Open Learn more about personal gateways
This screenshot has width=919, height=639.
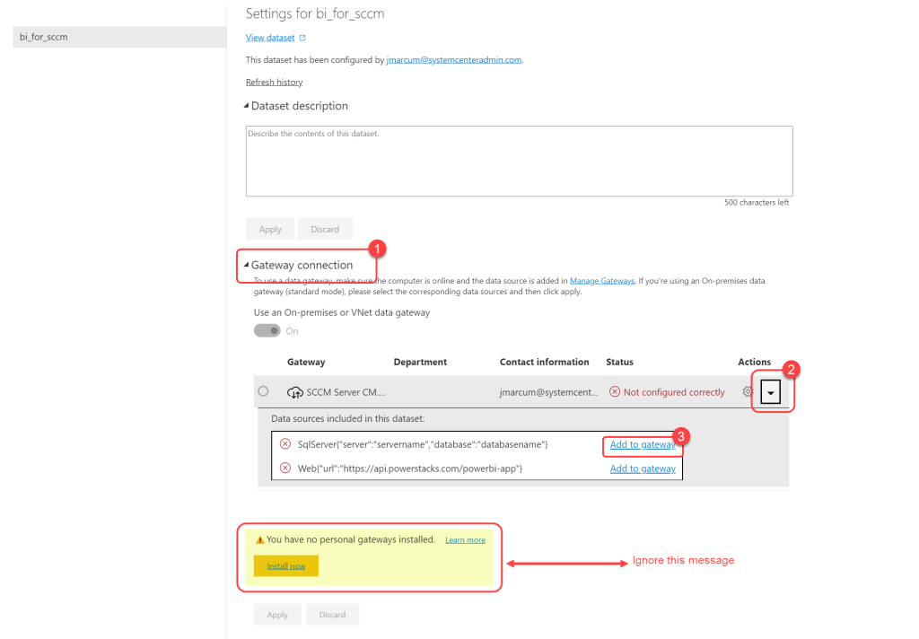(x=465, y=540)
